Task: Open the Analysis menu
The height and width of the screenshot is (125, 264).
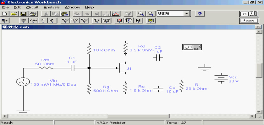Action: click(52, 7)
